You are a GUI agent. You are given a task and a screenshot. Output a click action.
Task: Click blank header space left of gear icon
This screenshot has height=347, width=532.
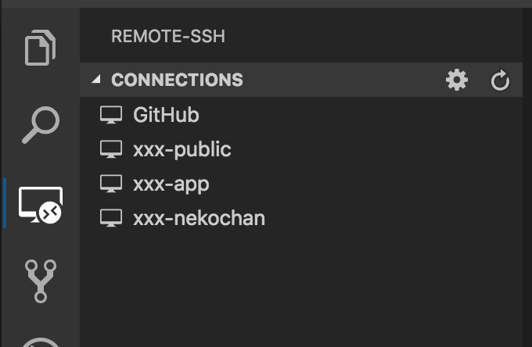[x=344, y=80]
